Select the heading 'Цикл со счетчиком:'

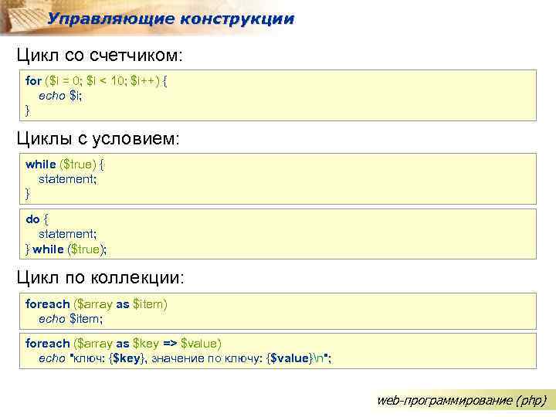tap(100, 55)
